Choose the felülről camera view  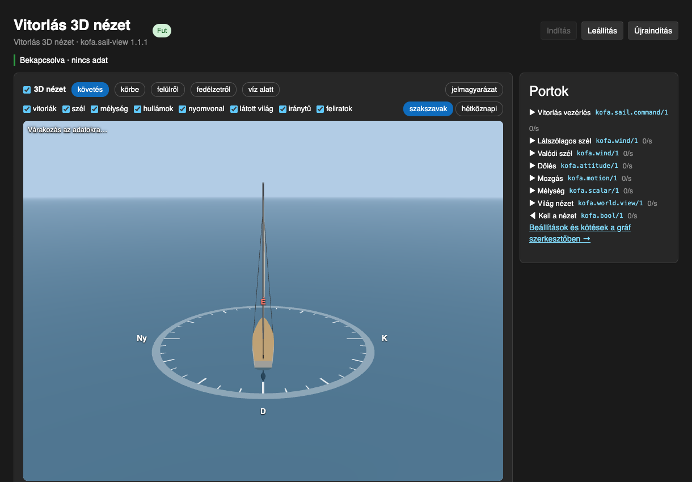tap(168, 90)
